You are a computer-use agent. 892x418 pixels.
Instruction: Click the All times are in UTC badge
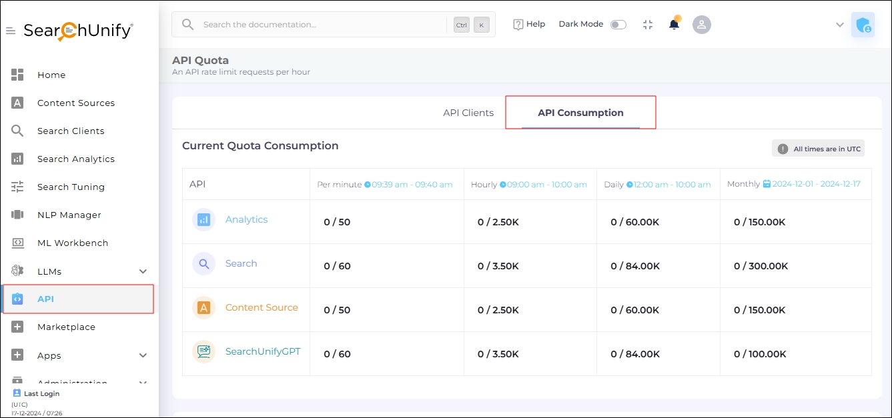point(819,149)
